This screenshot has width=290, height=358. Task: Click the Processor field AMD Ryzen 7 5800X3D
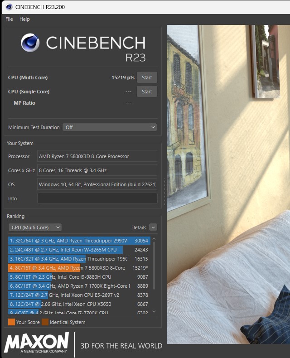pos(97,156)
